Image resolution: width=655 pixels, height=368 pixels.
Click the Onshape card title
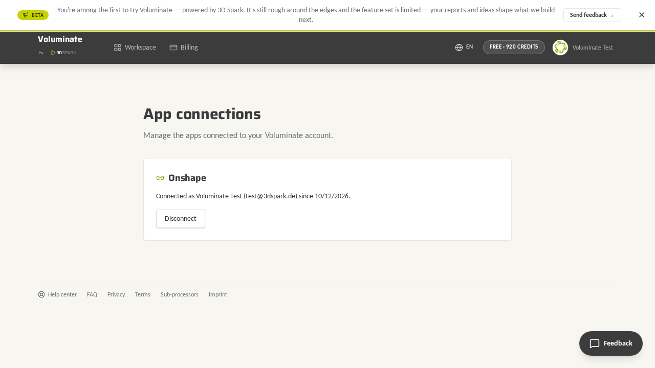[187, 178]
